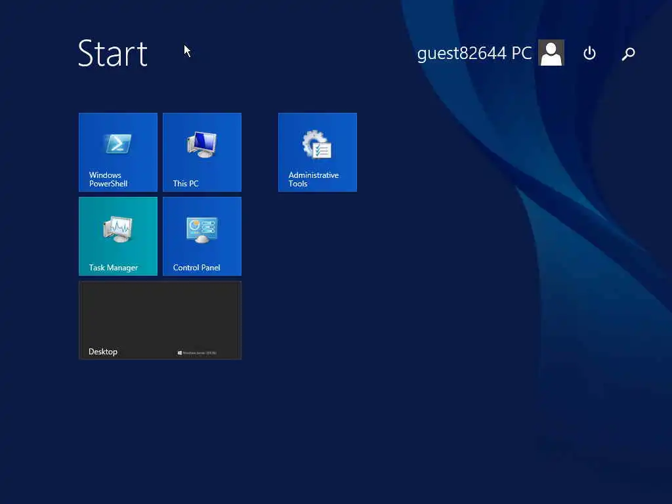
Task: Switch to the Desktop tile
Action: 160,320
